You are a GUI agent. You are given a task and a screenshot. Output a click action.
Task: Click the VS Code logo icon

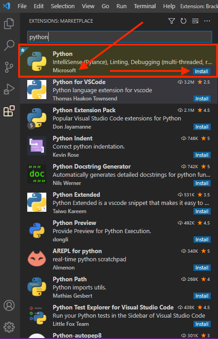tap(6, 6)
